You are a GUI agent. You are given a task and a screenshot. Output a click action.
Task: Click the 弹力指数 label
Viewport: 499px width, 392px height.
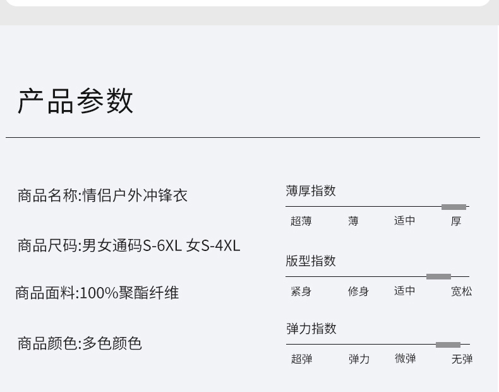[x=311, y=329]
